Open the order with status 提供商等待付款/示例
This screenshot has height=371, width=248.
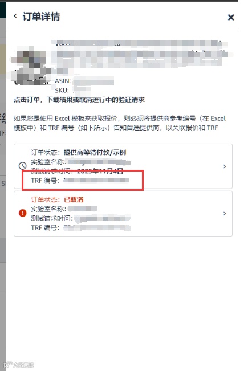(123, 166)
